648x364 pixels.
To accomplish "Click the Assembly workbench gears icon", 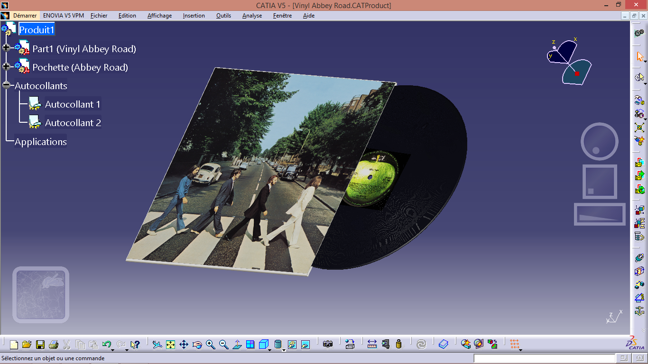I will [639, 33].
